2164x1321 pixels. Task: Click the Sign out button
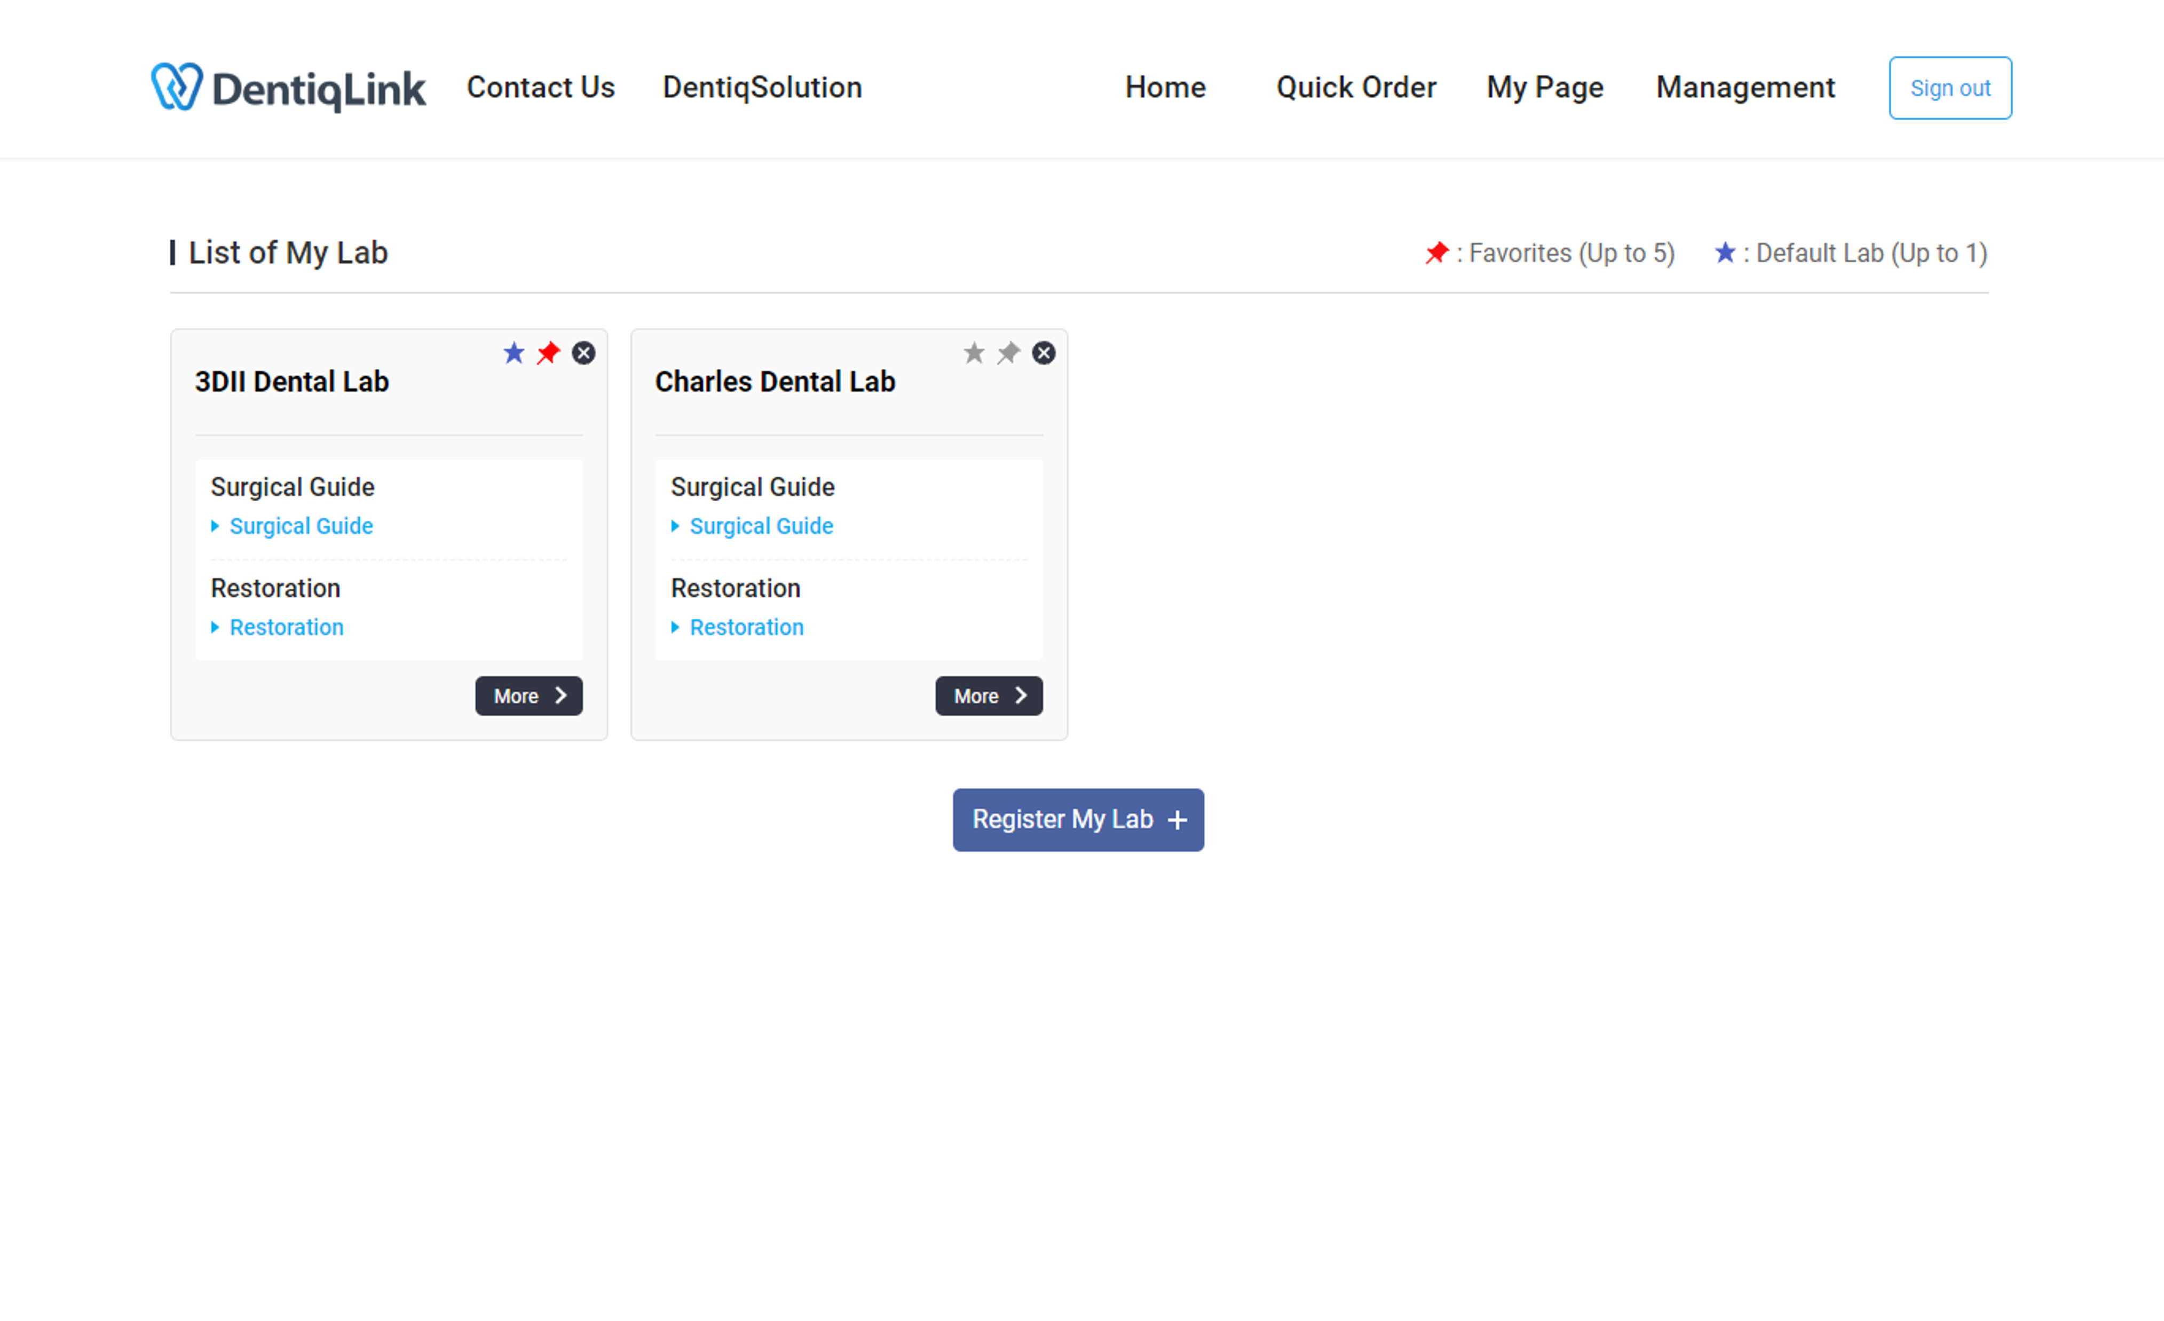pos(1950,87)
